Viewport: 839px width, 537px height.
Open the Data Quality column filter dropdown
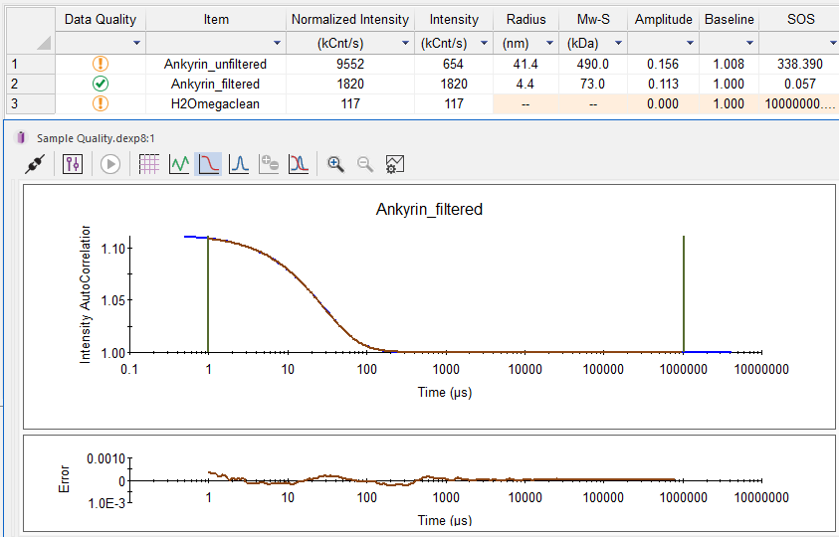(x=136, y=44)
